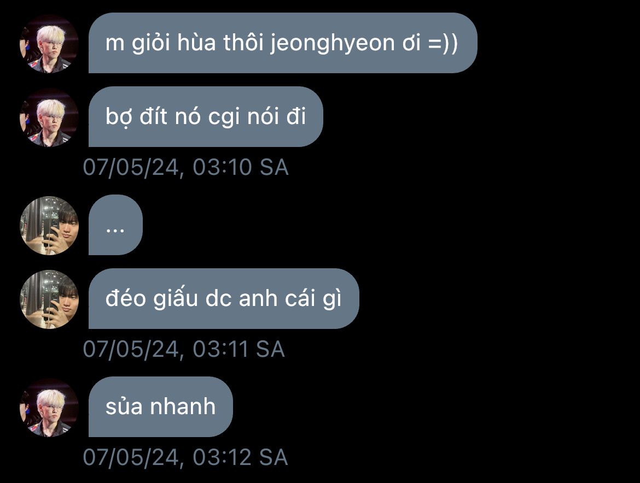The height and width of the screenshot is (483, 640).
Task: Click the word "nhanh" in the last message
Action: (x=183, y=407)
